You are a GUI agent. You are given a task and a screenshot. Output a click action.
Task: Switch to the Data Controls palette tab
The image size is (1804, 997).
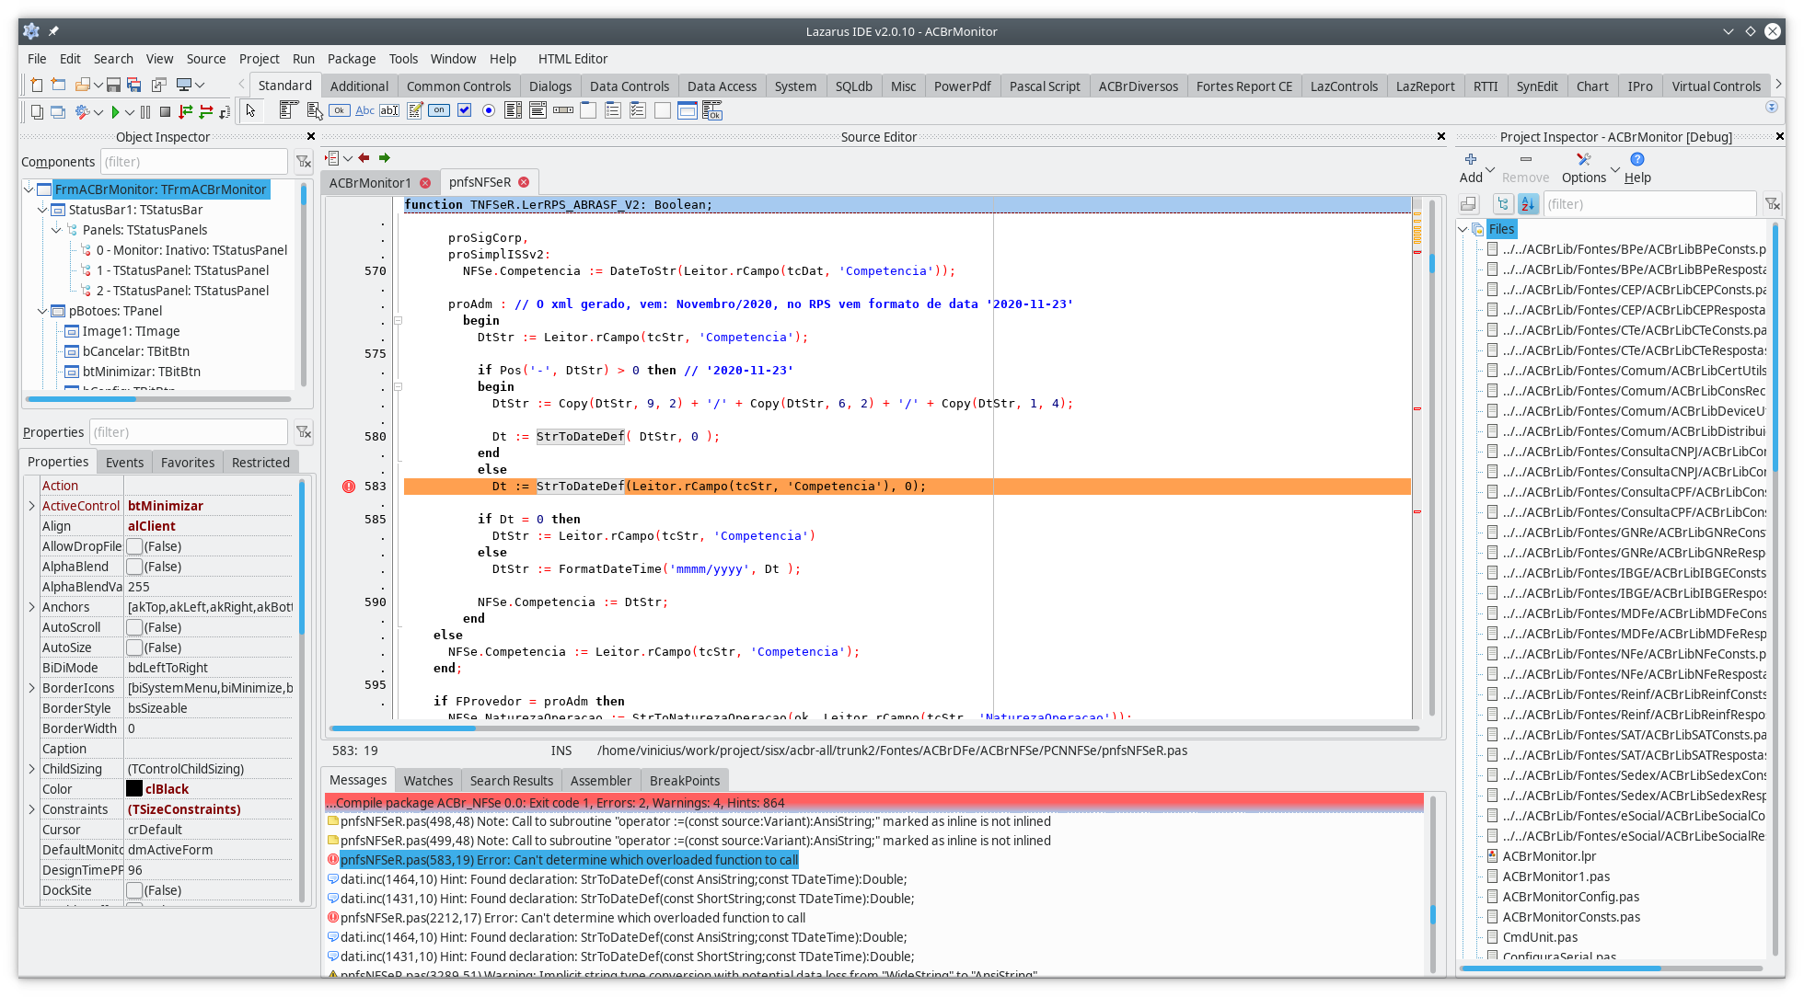point(630,86)
